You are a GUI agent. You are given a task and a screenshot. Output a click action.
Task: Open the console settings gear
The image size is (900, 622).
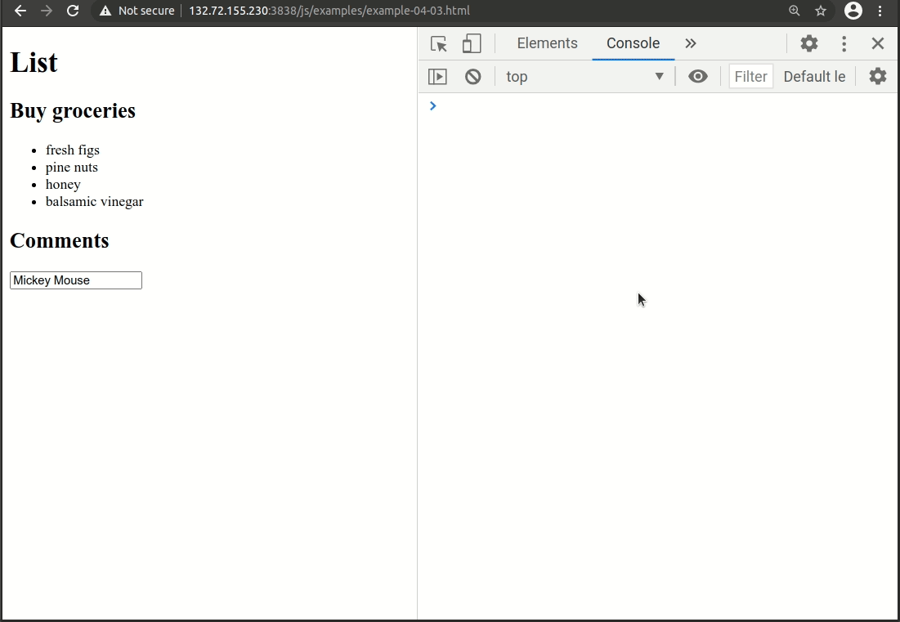(x=878, y=76)
